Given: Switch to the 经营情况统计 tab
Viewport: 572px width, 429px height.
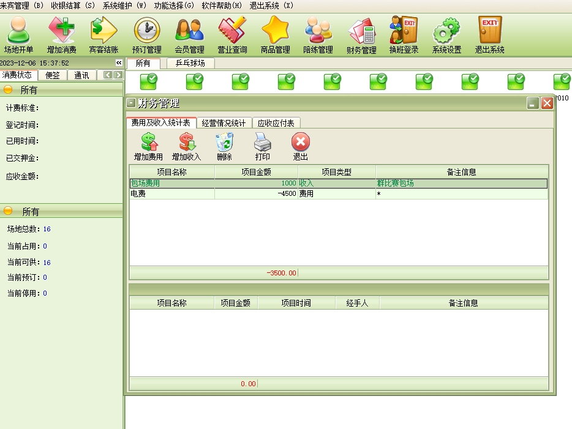Looking at the screenshot, I should pyautogui.click(x=224, y=123).
